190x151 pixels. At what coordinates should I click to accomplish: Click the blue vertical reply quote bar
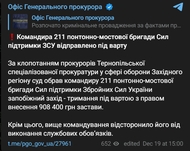8,22
